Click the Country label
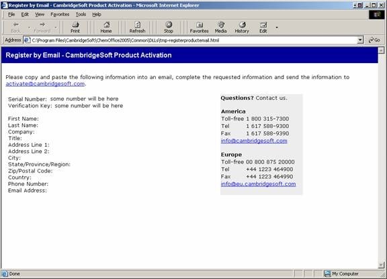 [19, 178]
